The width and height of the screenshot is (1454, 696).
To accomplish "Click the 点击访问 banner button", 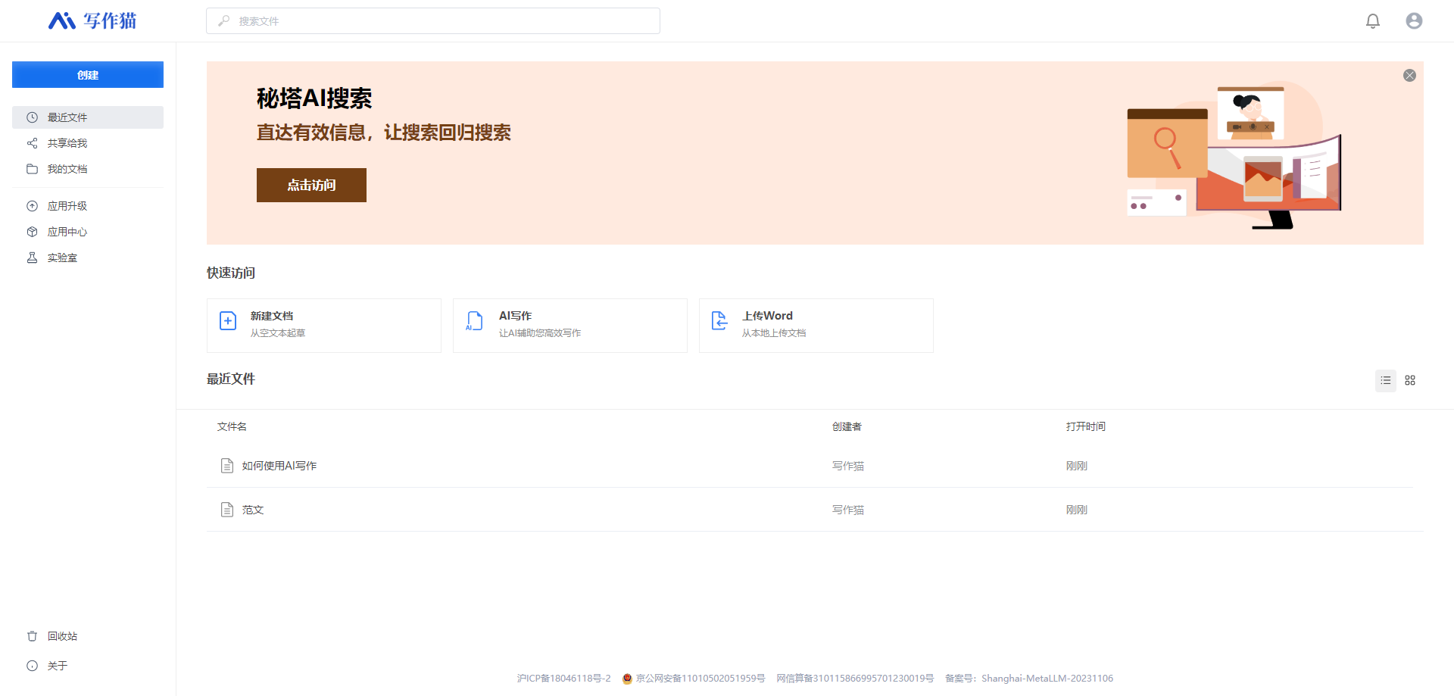I will tap(311, 185).
